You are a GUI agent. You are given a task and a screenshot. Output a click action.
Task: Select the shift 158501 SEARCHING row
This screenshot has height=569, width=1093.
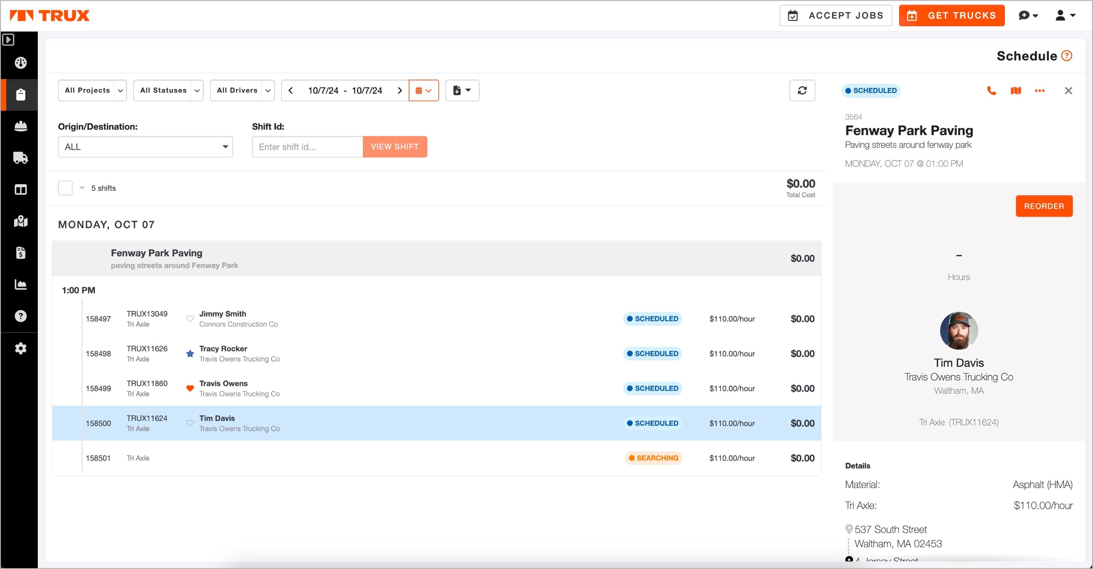pyautogui.click(x=437, y=458)
